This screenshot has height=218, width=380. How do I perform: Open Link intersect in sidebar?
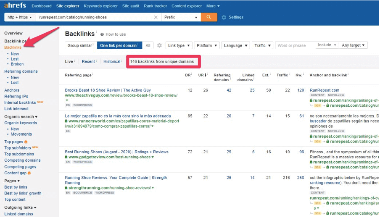coord(16,109)
